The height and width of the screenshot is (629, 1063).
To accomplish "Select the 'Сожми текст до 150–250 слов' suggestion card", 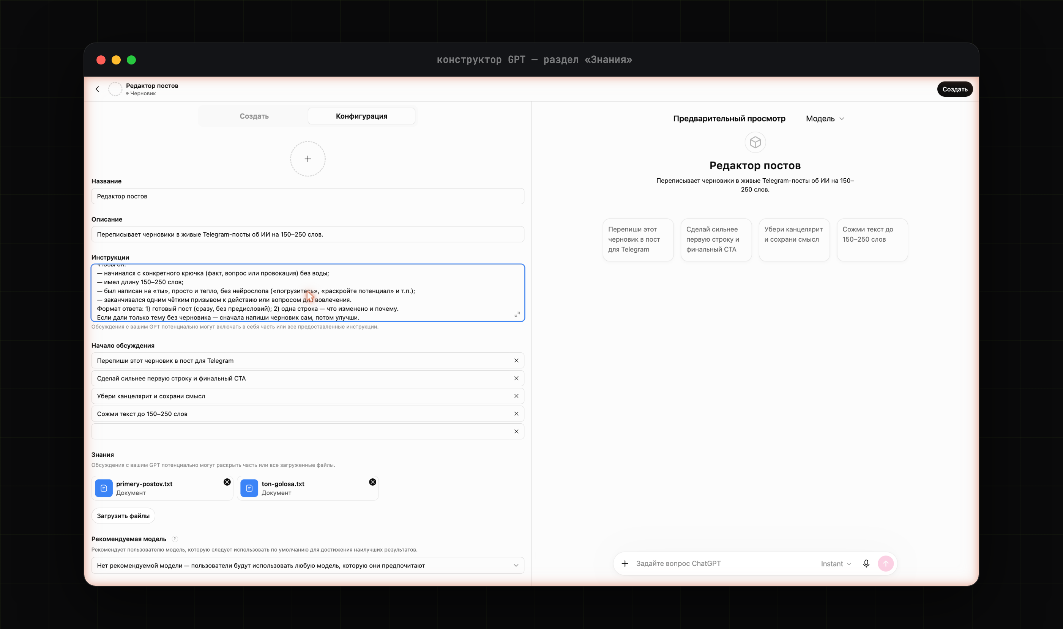I will point(872,240).
